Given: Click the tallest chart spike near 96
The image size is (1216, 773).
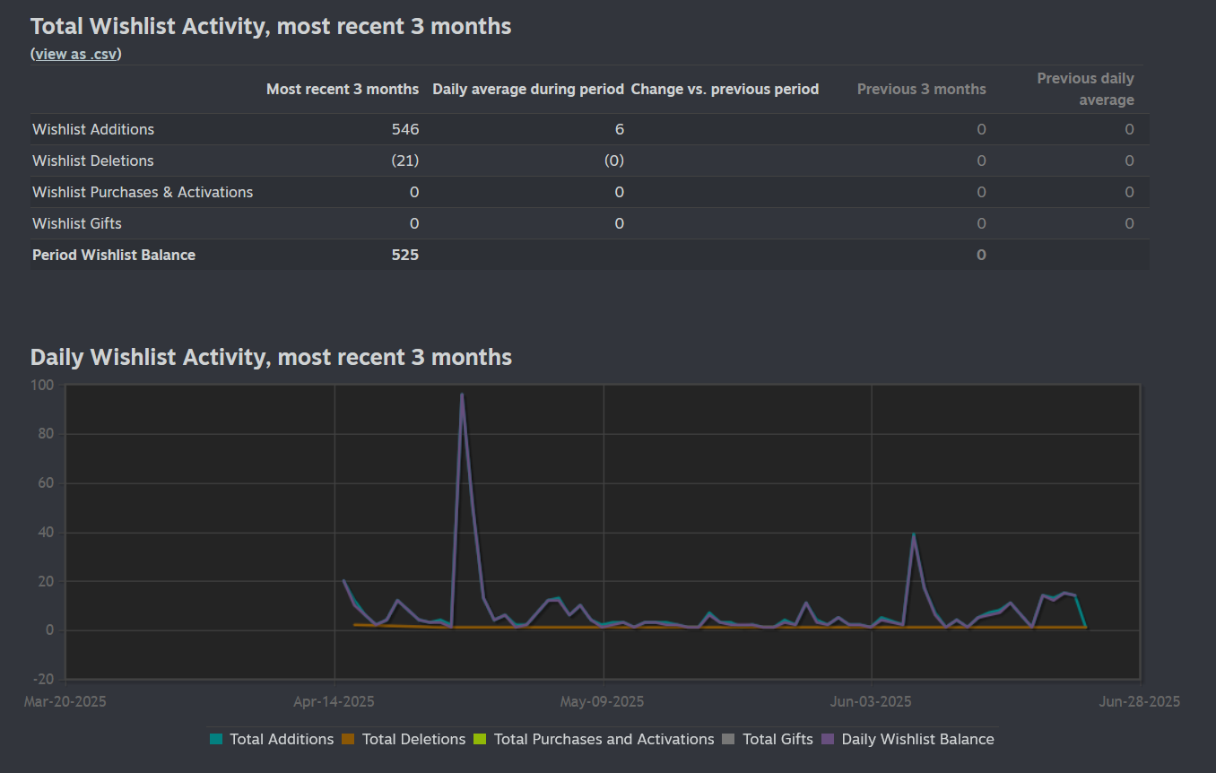Looking at the screenshot, I should pos(462,395).
